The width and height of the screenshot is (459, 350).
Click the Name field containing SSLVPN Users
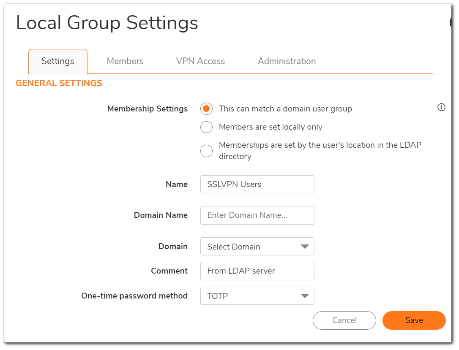(x=257, y=184)
